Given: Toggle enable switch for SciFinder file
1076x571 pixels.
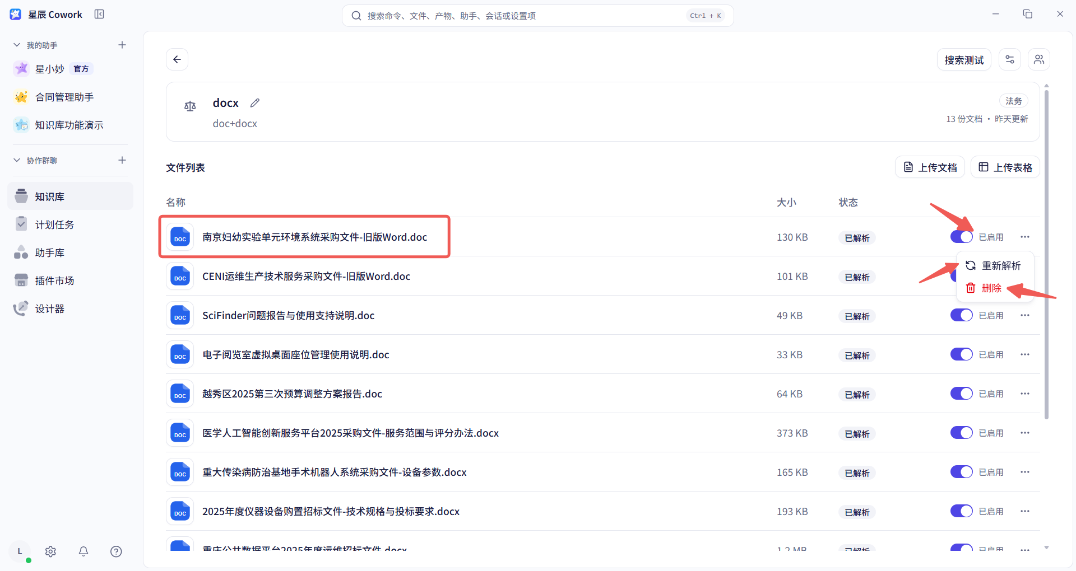Looking at the screenshot, I should 961,315.
